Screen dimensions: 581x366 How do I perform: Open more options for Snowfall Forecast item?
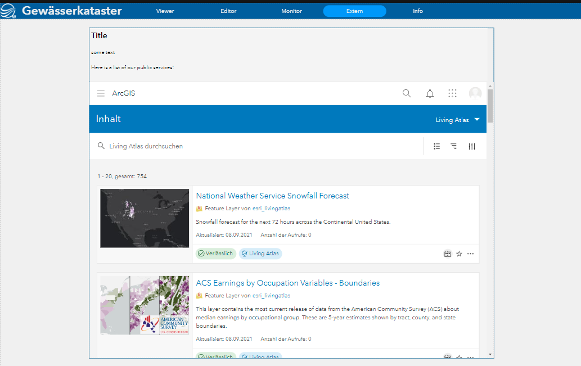(x=471, y=254)
